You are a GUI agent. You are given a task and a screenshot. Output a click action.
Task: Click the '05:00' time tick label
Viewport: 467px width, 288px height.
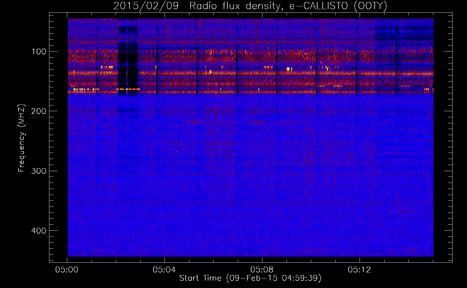[67, 270]
